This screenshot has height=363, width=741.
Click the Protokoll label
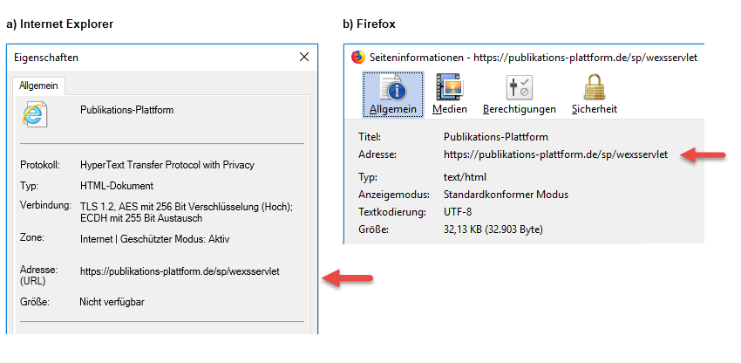40,165
